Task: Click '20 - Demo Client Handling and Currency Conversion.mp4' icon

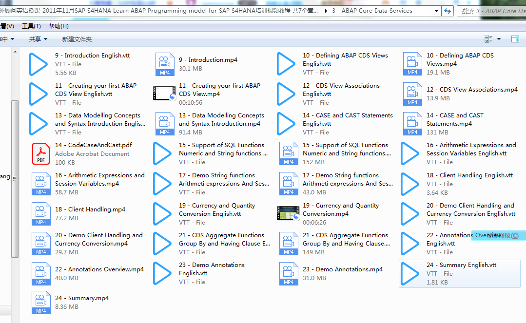Action: pyautogui.click(x=41, y=244)
